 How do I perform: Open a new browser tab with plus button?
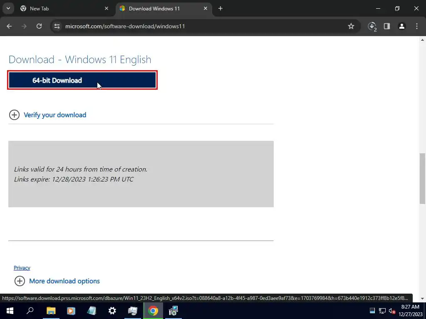pos(220,8)
